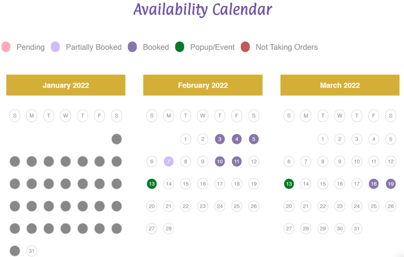
Task: Choose March 31 on the calendar
Action: coord(357,229)
